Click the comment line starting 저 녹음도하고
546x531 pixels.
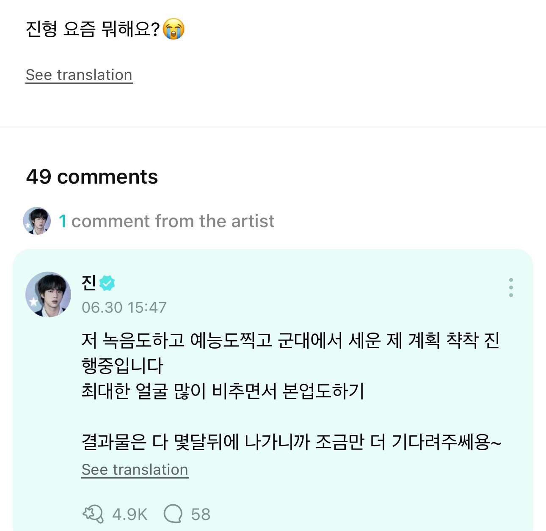290,340
